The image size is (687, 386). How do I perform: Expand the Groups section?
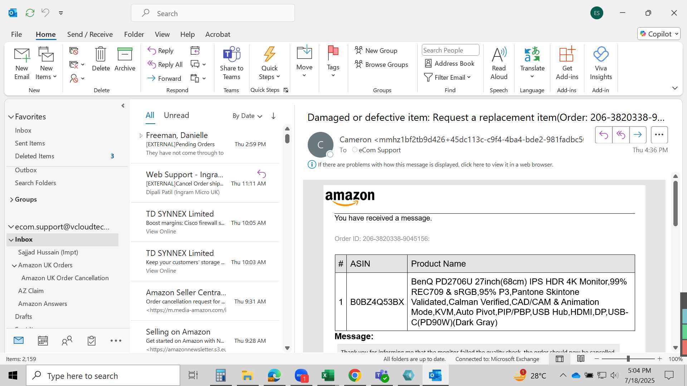pos(11,199)
